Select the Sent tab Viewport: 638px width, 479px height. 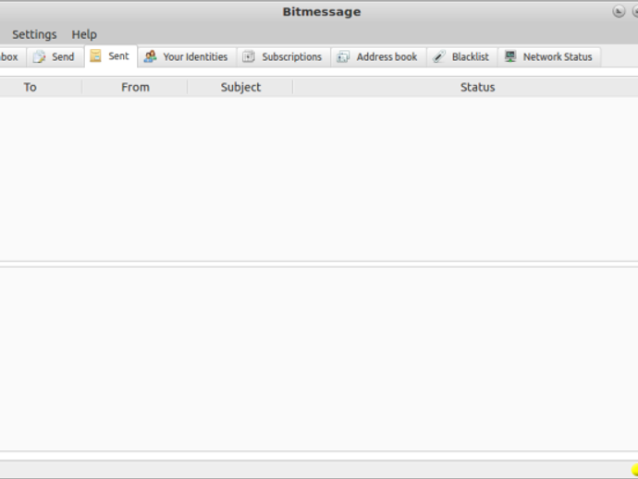click(111, 56)
